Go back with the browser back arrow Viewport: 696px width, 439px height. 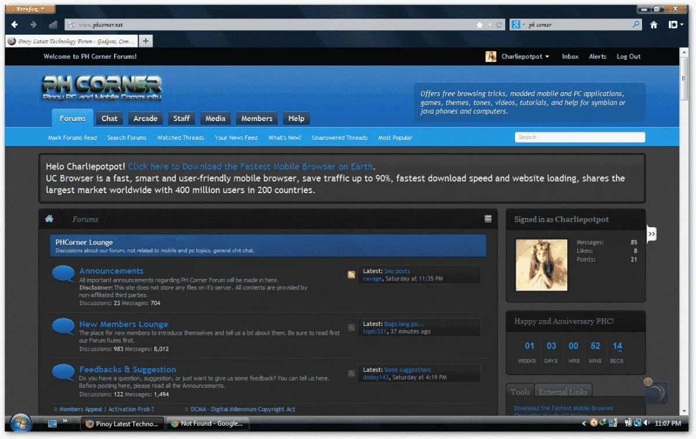click(15, 25)
